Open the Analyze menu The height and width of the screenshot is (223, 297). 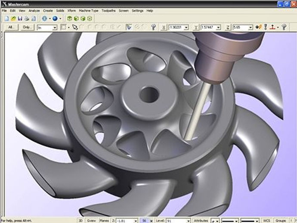coord(34,11)
